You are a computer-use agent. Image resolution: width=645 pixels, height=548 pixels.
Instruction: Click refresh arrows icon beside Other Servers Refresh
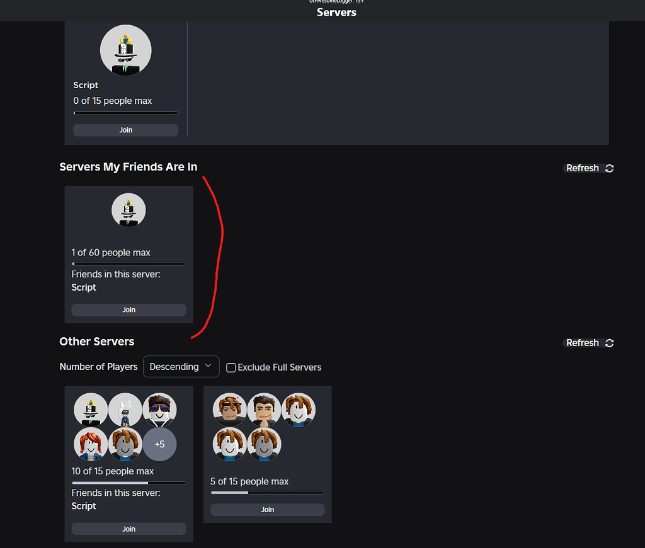610,343
